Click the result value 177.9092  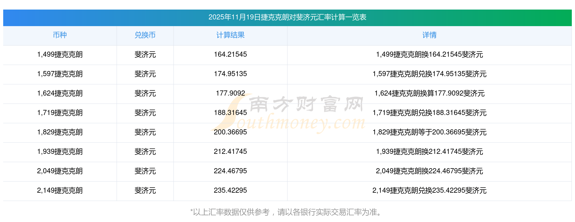tap(230, 93)
